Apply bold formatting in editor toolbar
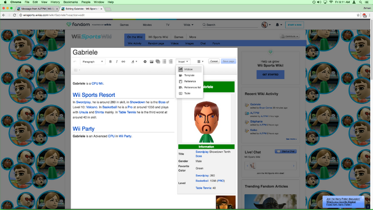Image resolution: width=373 pixels, height=210 pixels. point(110,62)
